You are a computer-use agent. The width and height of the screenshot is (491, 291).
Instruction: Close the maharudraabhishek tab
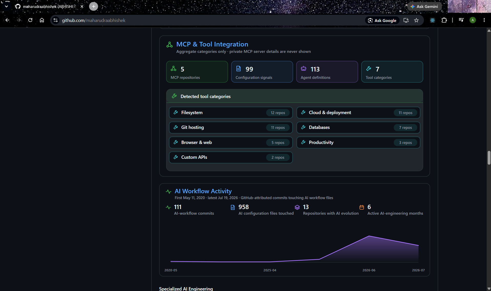[x=82, y=6]
